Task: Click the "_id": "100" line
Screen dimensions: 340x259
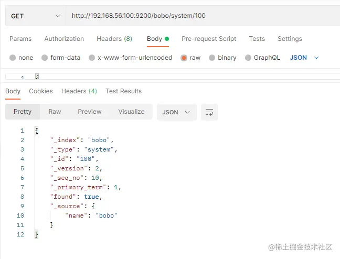Action: point(75,159)
